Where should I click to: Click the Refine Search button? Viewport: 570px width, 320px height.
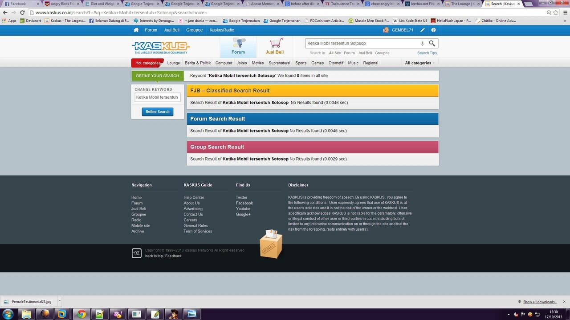click(158, 112)
